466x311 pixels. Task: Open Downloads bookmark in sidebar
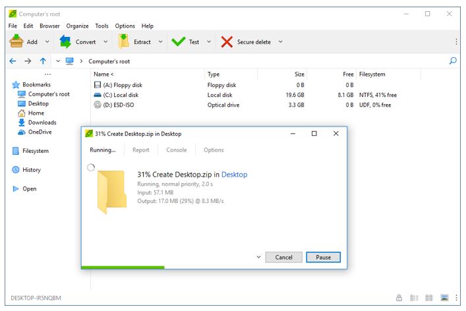(37, 123)
